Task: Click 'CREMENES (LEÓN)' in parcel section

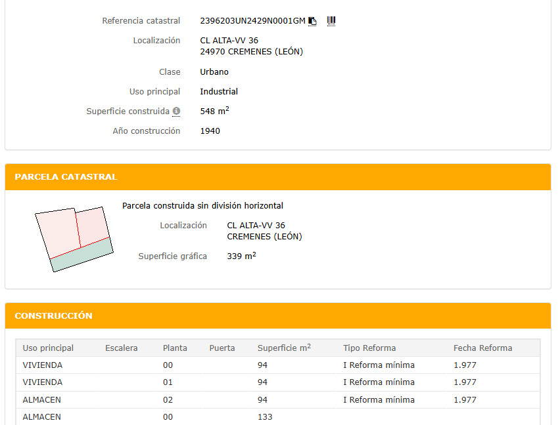Action: point(264,237)
